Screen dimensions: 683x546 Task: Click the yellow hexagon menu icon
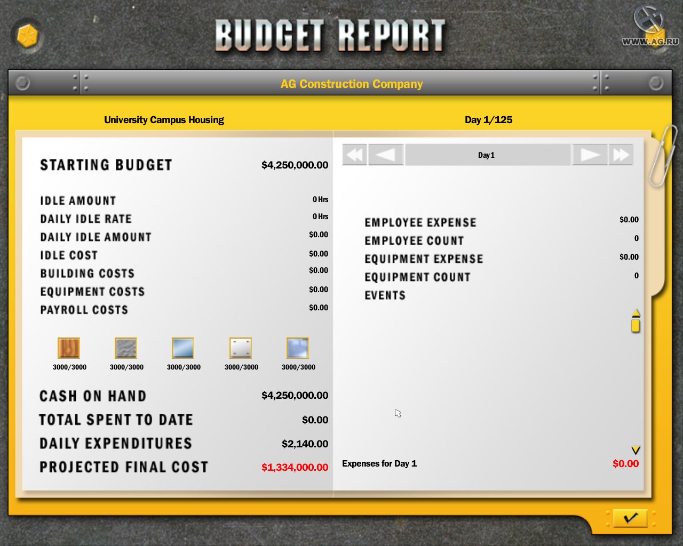27,36
